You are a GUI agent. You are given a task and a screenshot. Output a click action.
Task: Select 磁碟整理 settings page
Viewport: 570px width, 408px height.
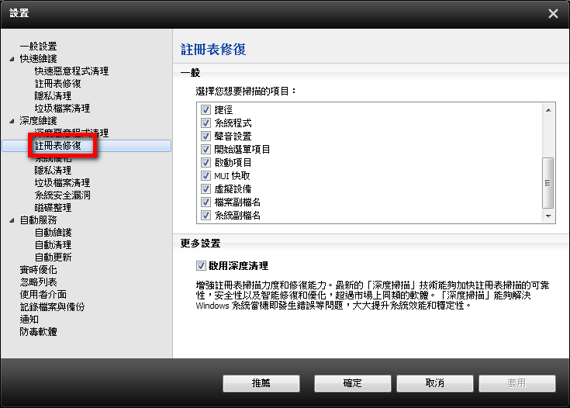53,208
